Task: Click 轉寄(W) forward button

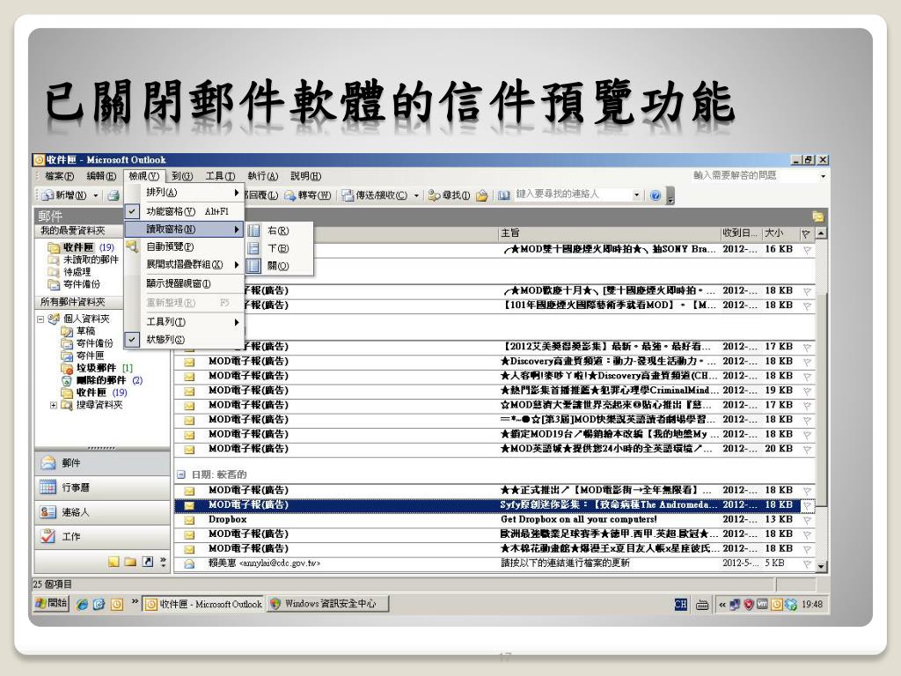Action: [x=307, y=195]
